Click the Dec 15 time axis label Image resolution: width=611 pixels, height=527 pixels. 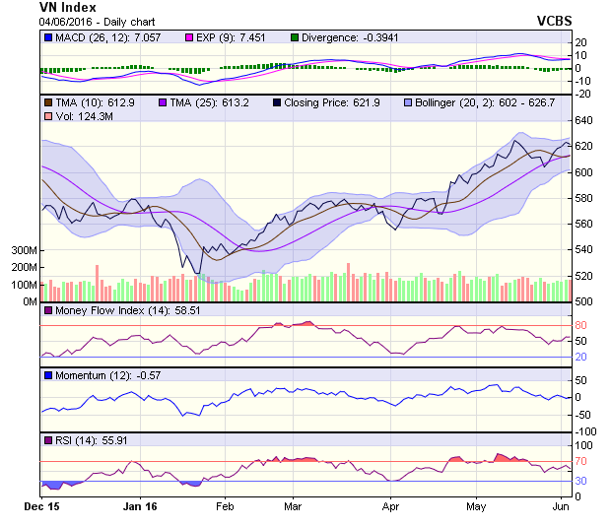tap(40, 506)
